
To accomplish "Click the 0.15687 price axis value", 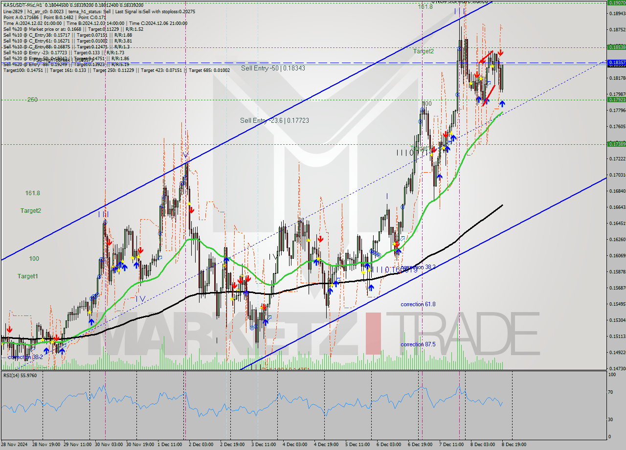I will click(x=617, y=288).
